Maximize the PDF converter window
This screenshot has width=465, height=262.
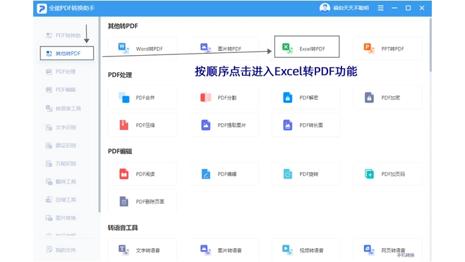(408, 8)
